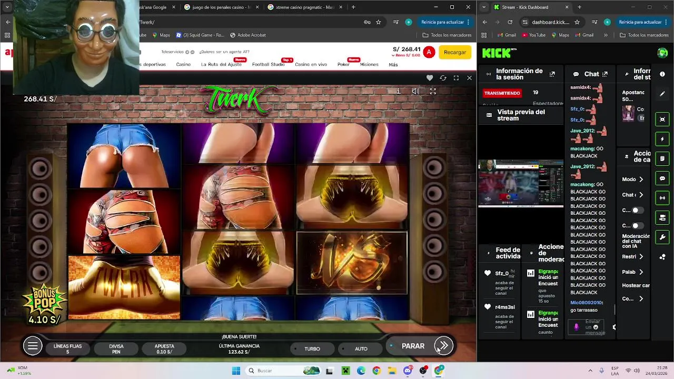The height and width of the screenshot is (379, 674).
Task: Toggle the second switch under Chat actions
Action: pyautogui.click(x=638, y=226)
